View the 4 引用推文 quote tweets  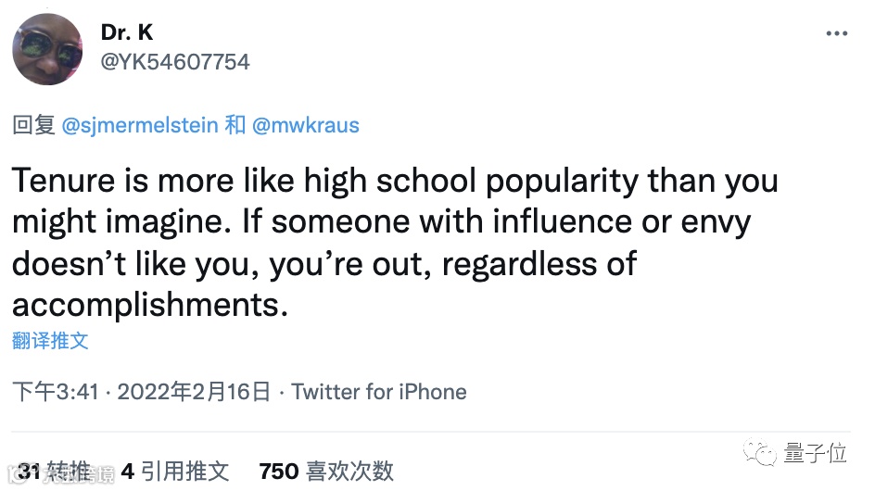point(174,472)
